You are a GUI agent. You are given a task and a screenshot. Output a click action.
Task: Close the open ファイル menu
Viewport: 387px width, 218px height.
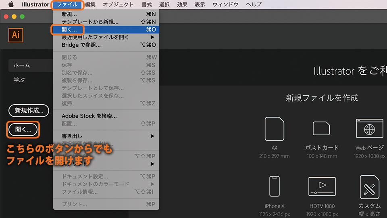pos(67,4)
